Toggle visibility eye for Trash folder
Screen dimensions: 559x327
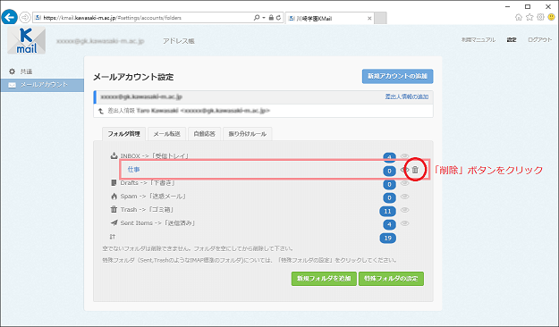click(404, 210)
